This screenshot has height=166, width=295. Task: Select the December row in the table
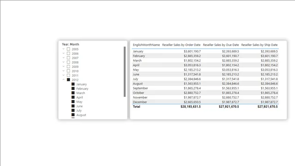click(x=205, y=102)
